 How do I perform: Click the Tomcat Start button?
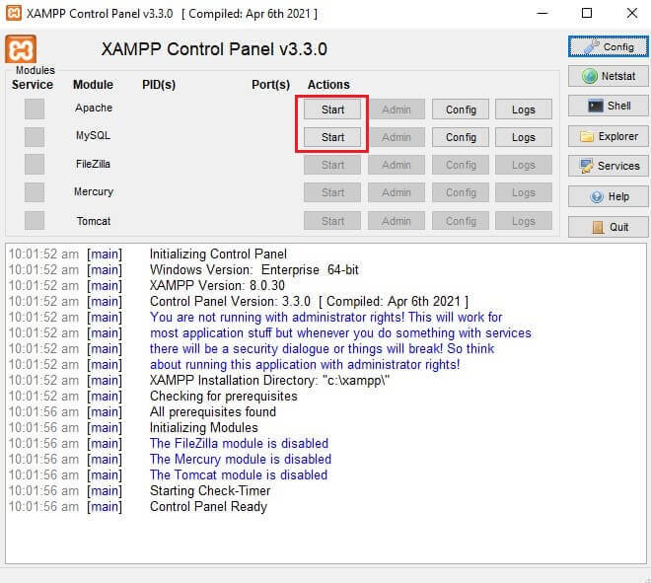click(332, 221)
